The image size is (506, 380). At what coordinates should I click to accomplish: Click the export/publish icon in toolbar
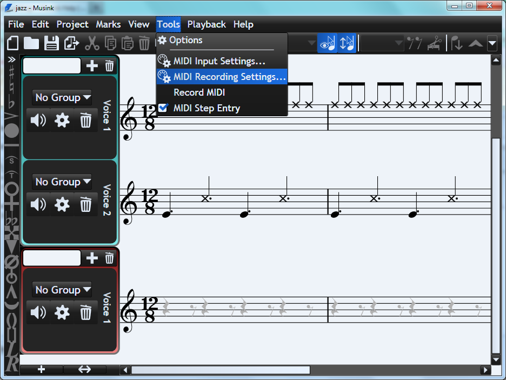tap(71, 43)
